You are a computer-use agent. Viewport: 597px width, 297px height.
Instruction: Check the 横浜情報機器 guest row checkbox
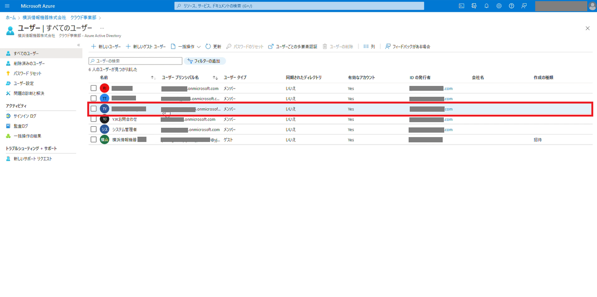[x=94, y=139]
